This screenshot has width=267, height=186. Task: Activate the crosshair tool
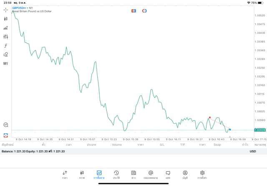point(5,10)
